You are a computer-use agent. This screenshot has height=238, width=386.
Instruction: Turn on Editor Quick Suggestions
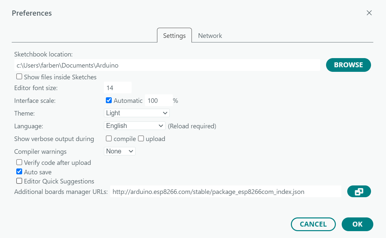(x=20, y=181)
